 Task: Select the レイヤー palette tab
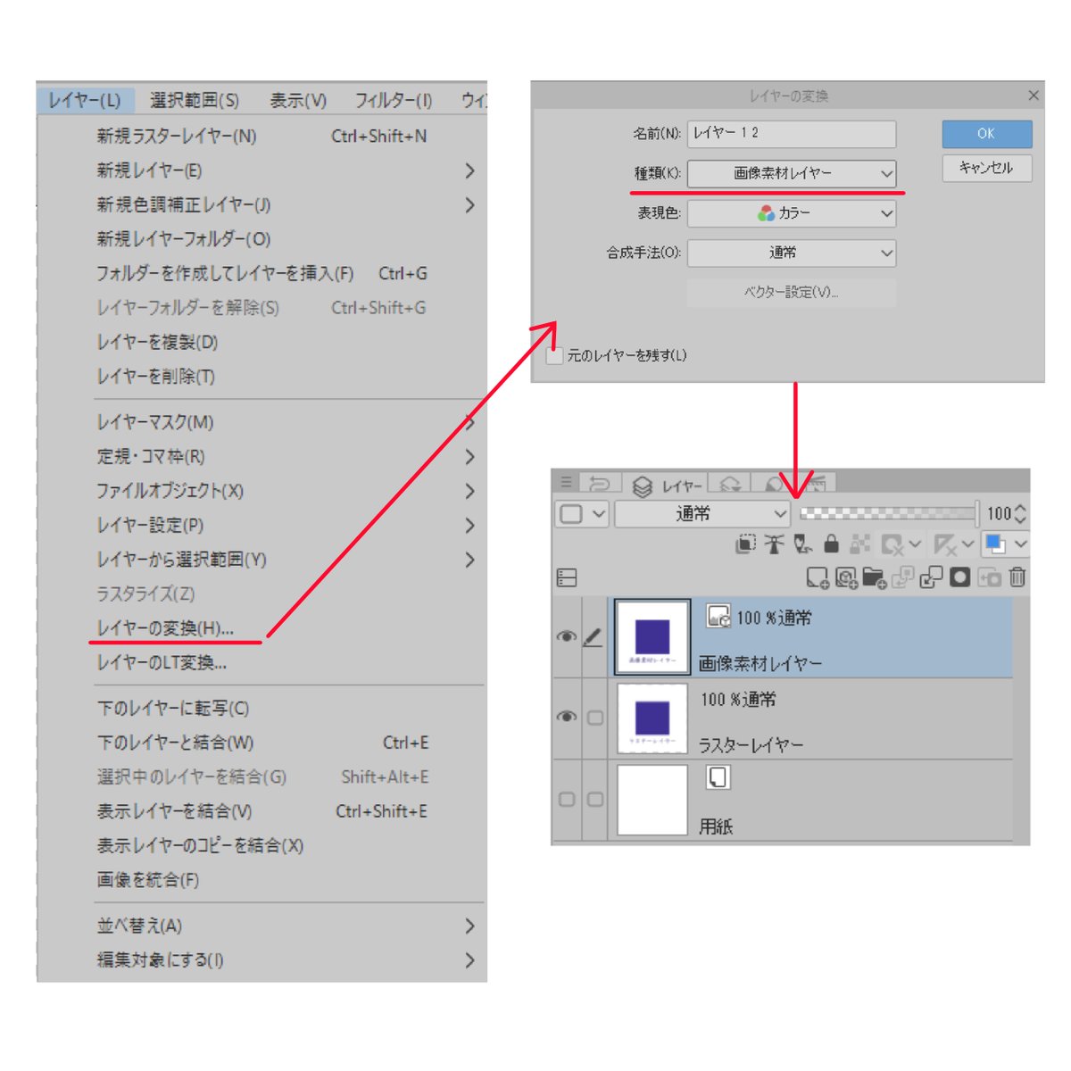pos(666,486)
